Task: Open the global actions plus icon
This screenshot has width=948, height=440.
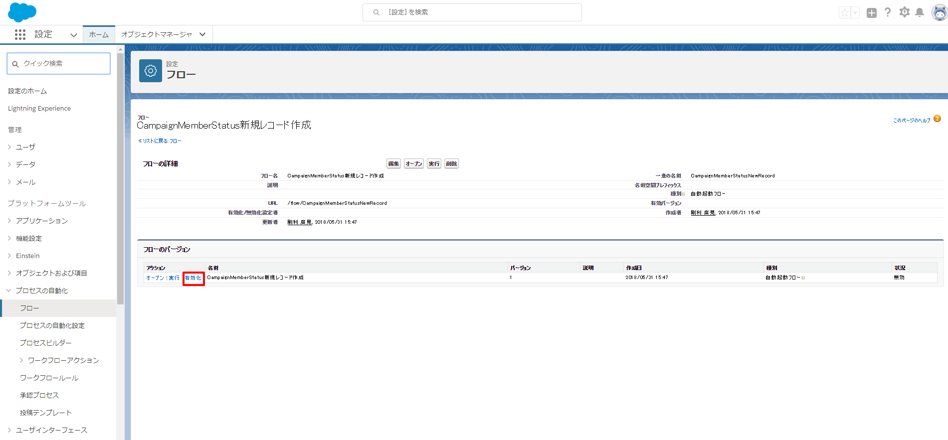Action: point(871,13)
